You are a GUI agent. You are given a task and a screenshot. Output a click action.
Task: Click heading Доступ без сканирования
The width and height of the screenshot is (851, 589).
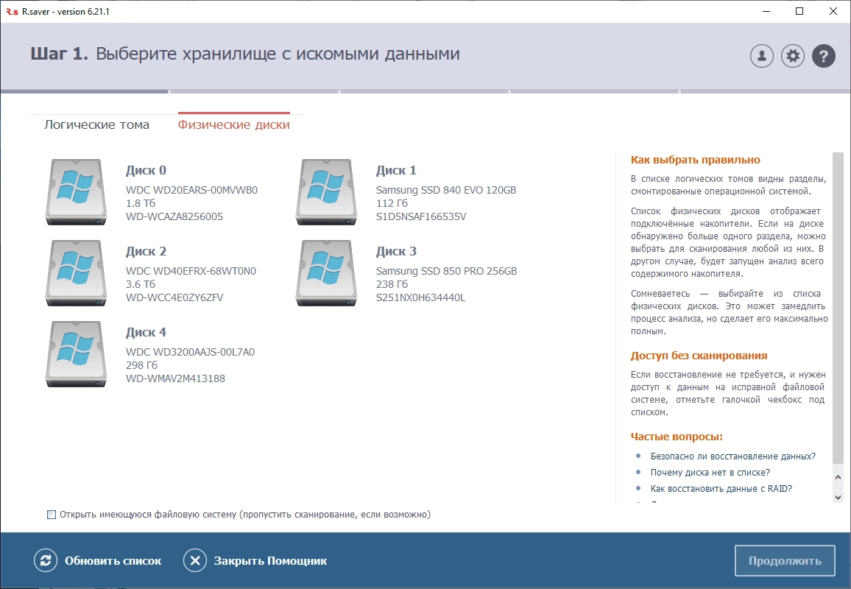(x=699, y=356)
